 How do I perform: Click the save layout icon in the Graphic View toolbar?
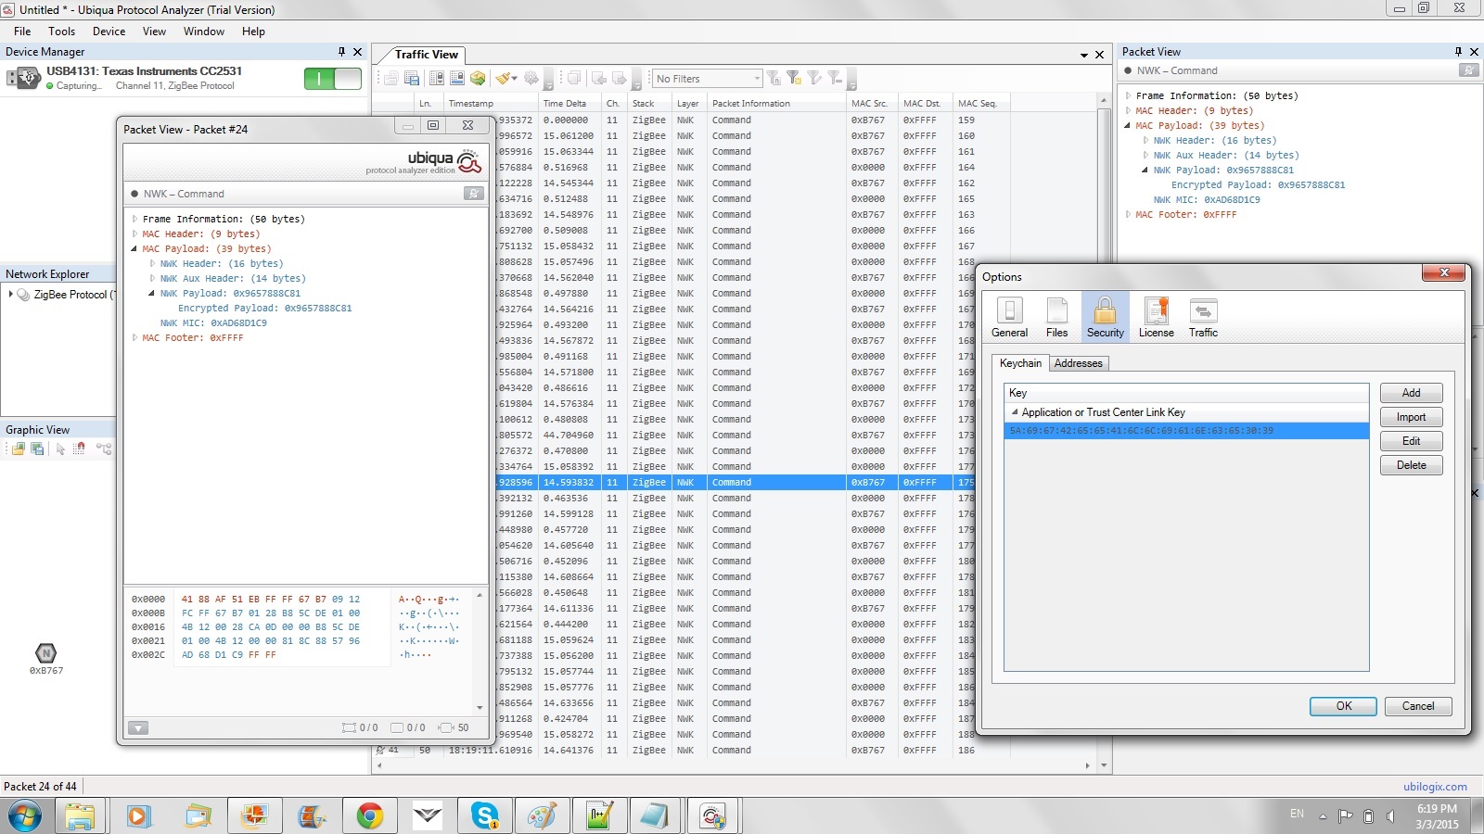coord(37,449)
